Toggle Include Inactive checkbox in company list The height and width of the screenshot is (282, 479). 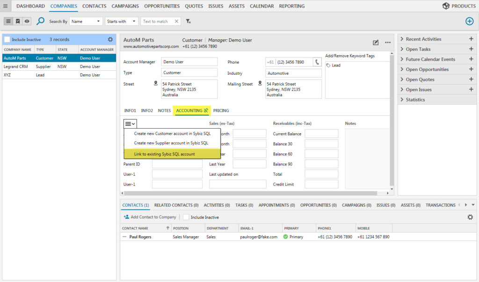coord(7,40)
